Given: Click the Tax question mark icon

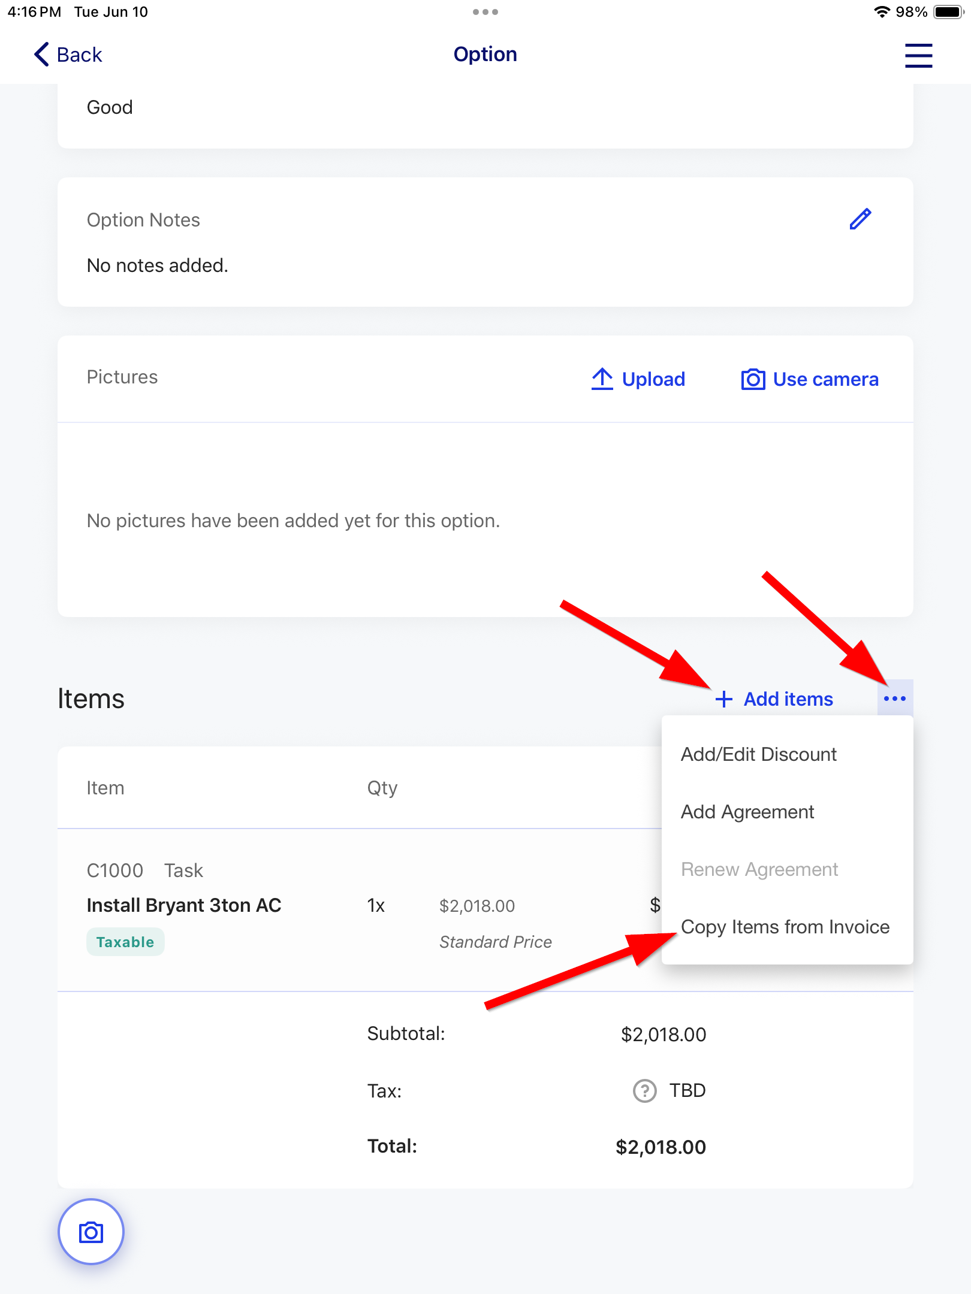Looking at the screenshot, I should (645, 1091).
